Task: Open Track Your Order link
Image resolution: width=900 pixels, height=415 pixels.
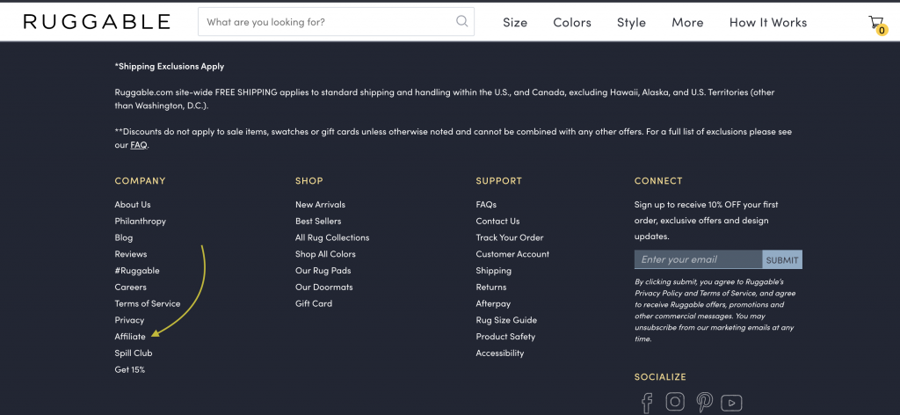Action: 510,237
